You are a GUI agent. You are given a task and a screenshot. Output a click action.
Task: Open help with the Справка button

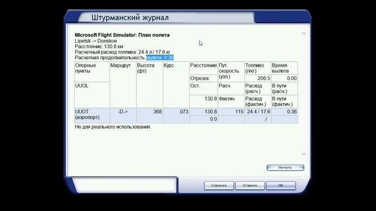coord(219,185)
